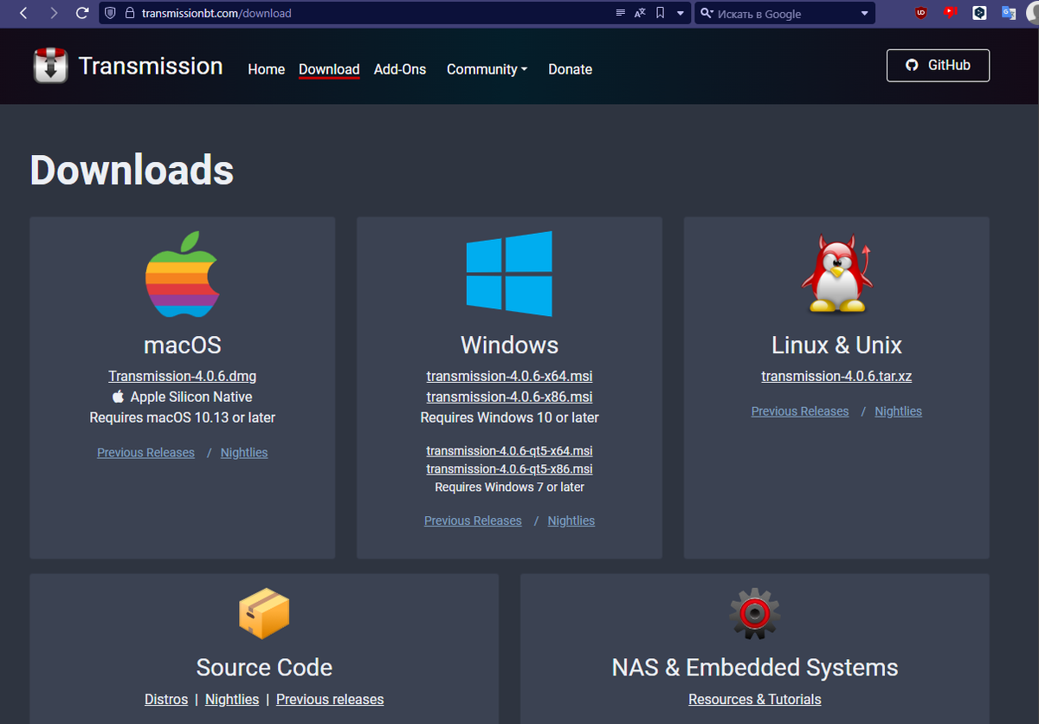Screen dimensions: 1039x724
Task: Open Linux & Unix Nightlies link
Action: 899,412
